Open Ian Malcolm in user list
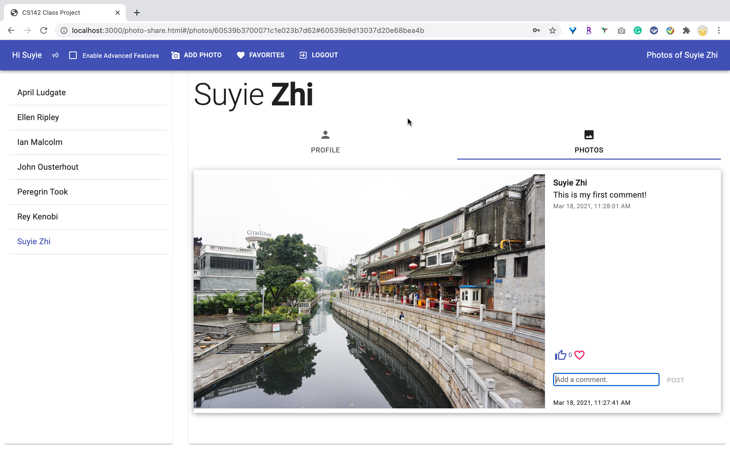Image resolution: width=730 pixels, height=456 pixels. pos(88,142)
